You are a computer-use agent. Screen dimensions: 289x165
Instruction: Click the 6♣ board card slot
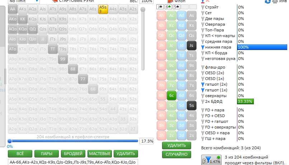click(x=168, y=7)
